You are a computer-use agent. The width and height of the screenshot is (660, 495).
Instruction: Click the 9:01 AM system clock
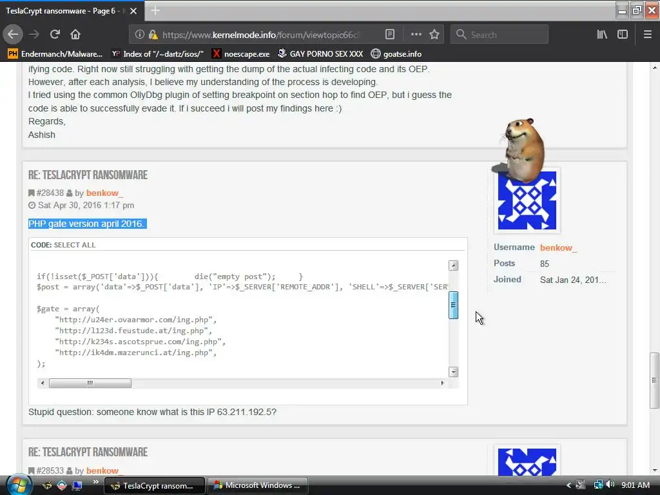[635, 485]
